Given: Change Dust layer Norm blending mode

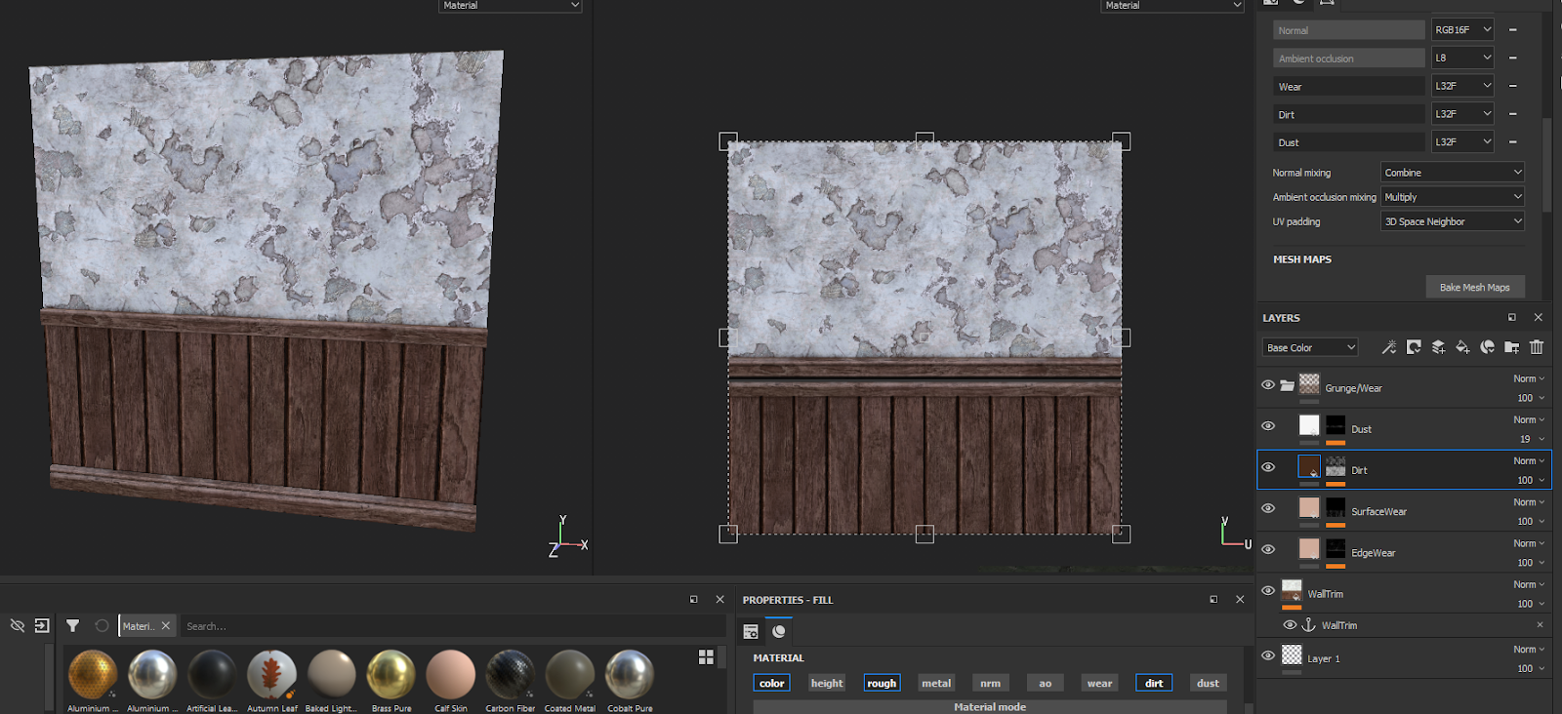Looking at the screenshot, I should click(x=1529, y=419).
